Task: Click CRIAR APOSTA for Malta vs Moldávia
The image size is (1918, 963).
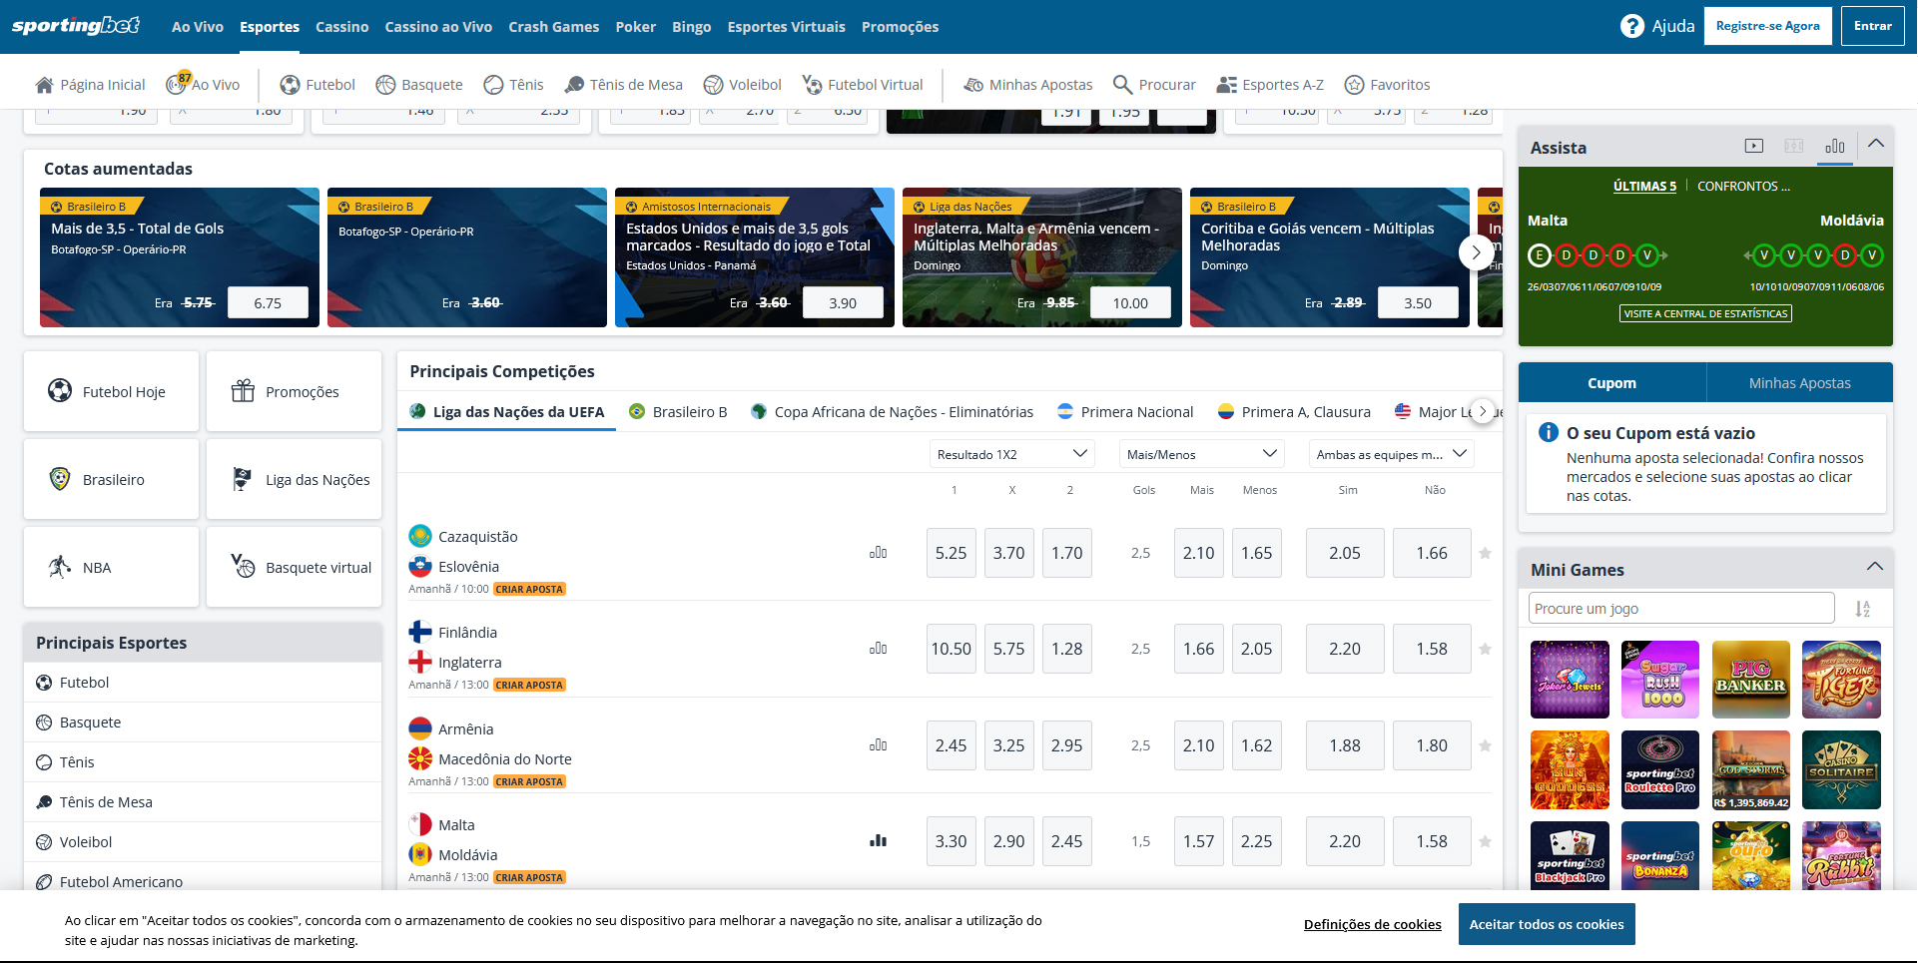Action: pos(529,878)
